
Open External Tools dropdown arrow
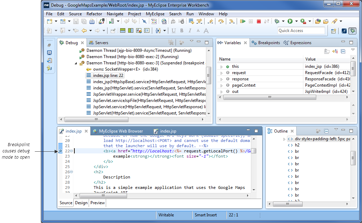(310, 22)
